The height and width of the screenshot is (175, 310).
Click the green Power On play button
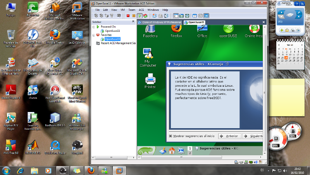139,16
